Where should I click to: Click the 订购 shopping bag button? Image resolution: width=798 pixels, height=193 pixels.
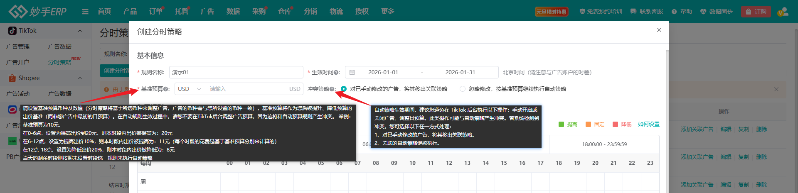coord(756,12)
